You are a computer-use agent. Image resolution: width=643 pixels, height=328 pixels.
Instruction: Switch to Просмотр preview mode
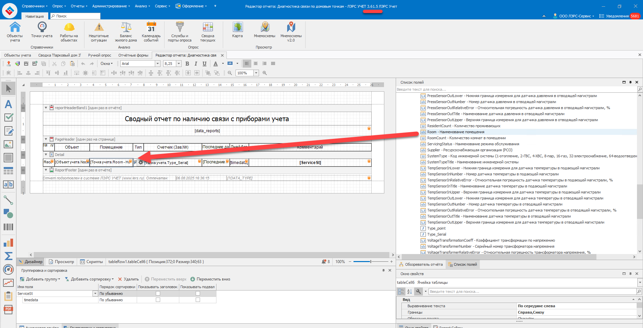tap(62, 262)
